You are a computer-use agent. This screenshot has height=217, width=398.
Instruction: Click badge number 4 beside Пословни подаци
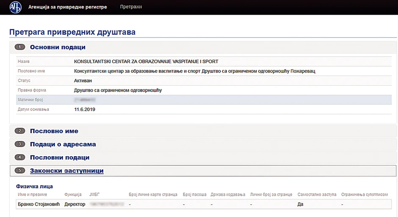click(20, 157)
